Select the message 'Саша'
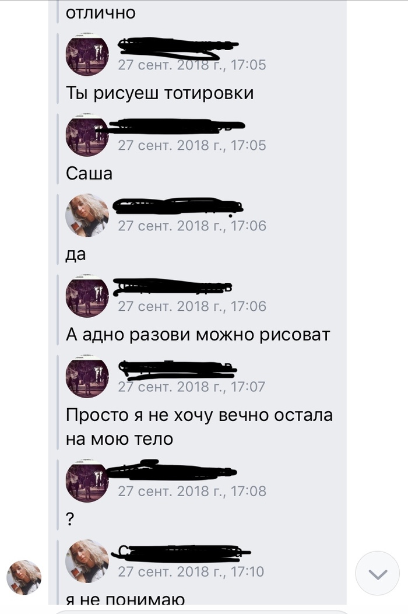 [89, 173]
